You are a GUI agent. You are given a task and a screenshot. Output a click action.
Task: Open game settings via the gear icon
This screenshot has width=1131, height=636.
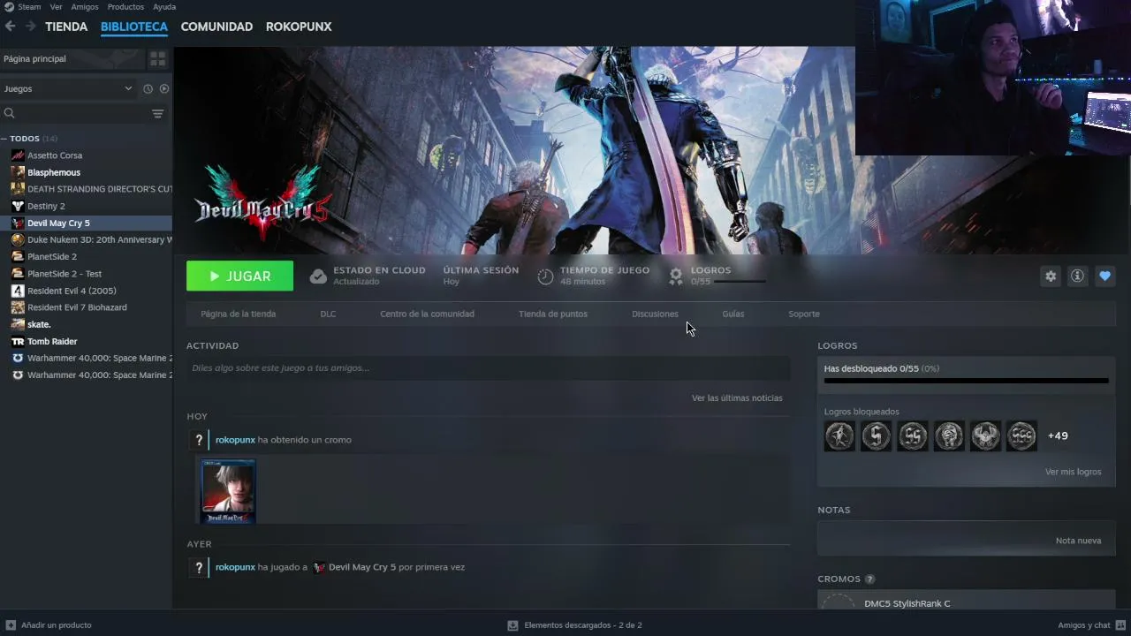1051,276
